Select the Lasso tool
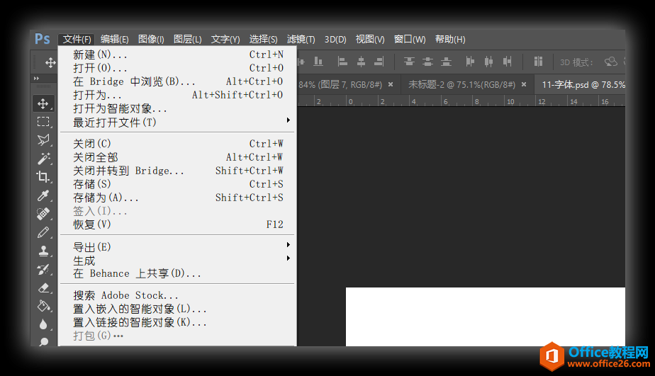655x376 pixels. coord(43,140)
